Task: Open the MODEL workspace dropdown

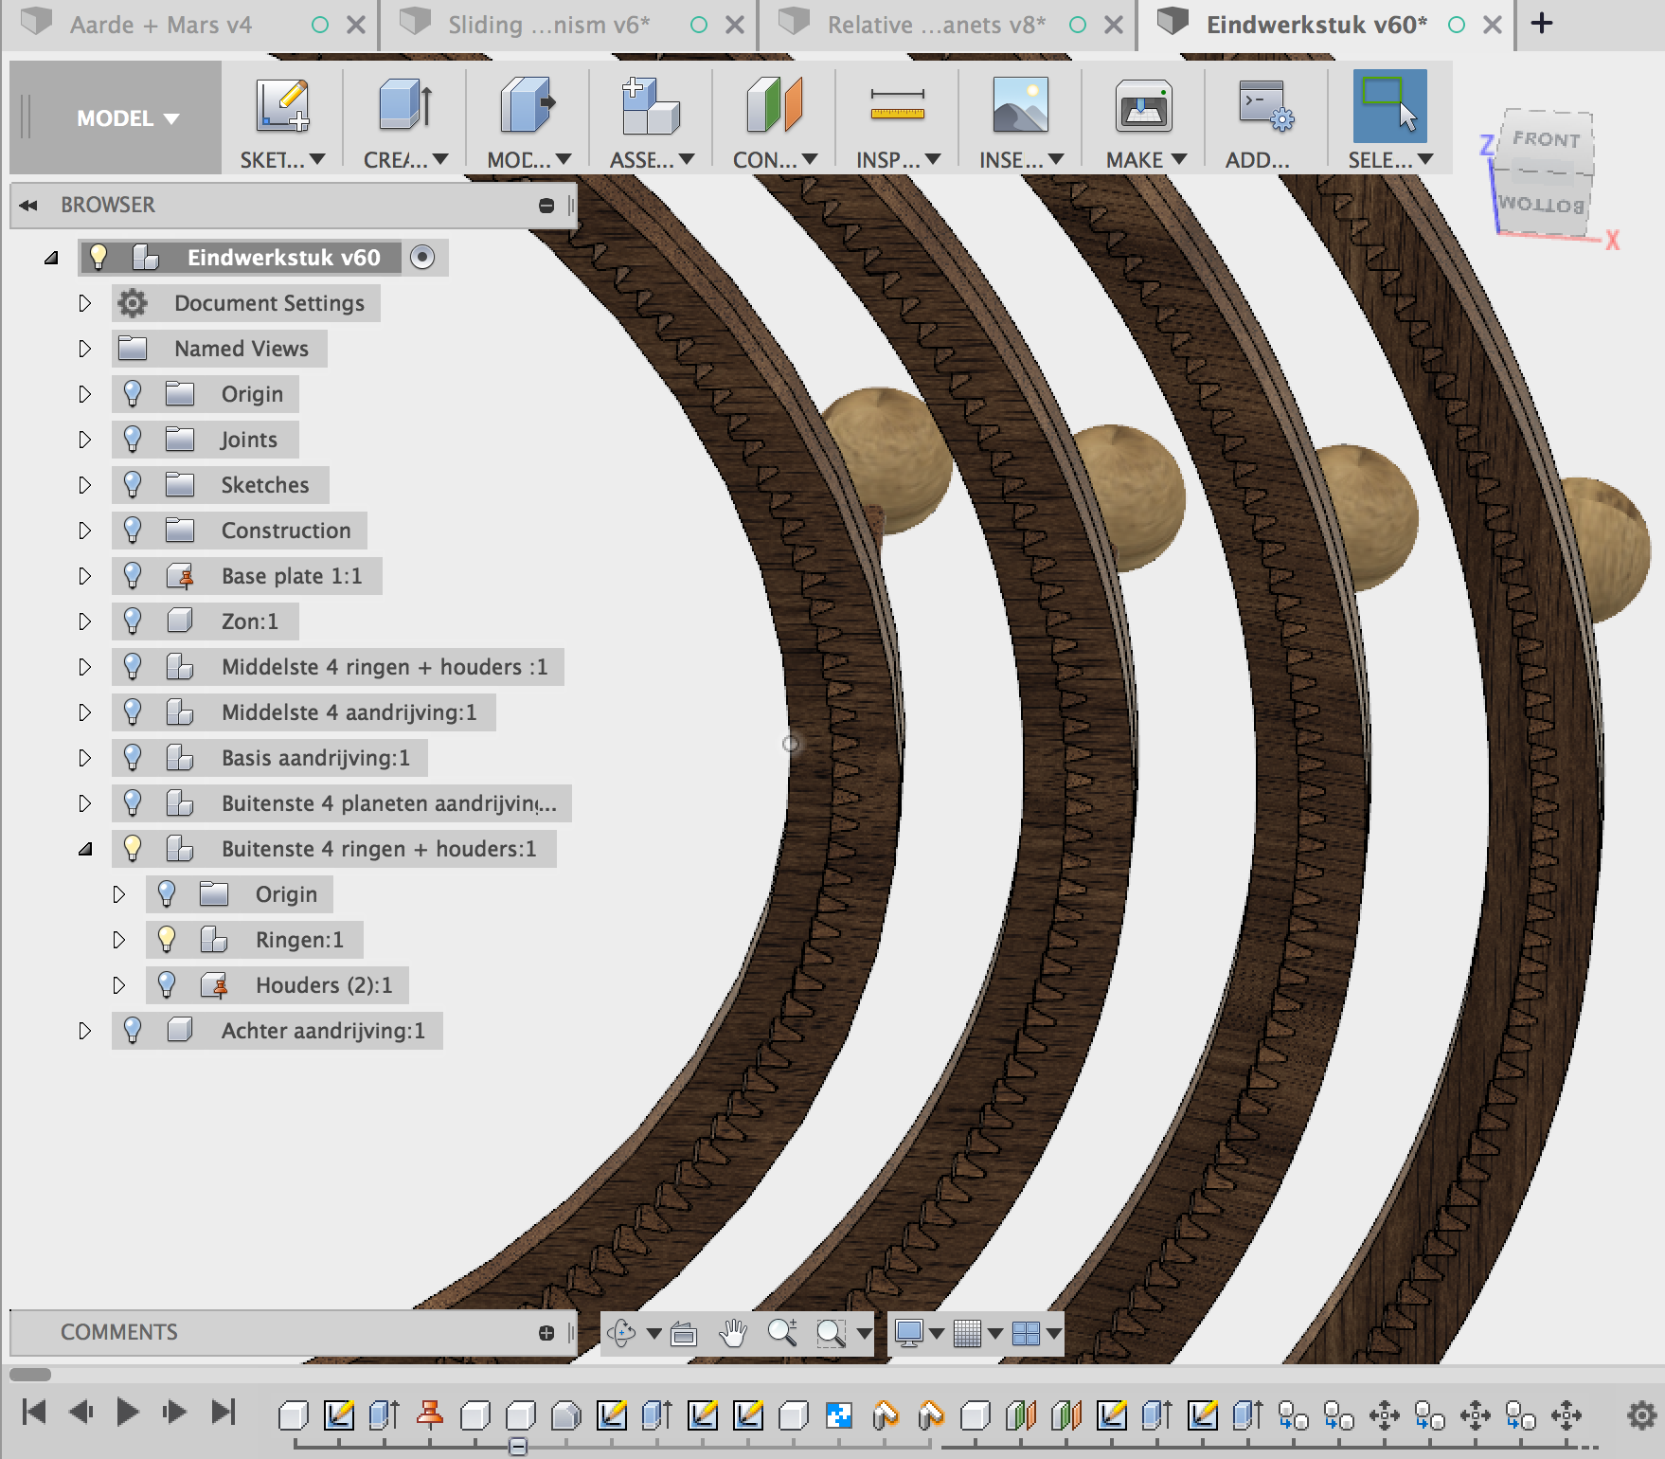Action: tap(126, 117)
